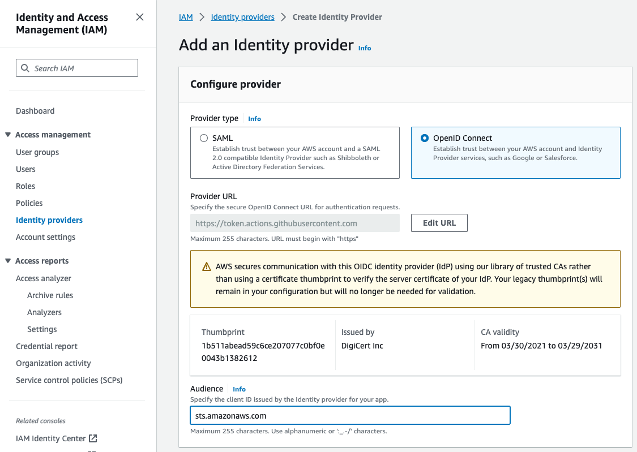Select the SAML provider type radio
This screenshot has width=637, height=452.
(x=204, y=138)
